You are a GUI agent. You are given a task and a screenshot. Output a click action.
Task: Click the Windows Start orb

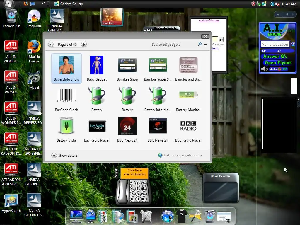8,4
